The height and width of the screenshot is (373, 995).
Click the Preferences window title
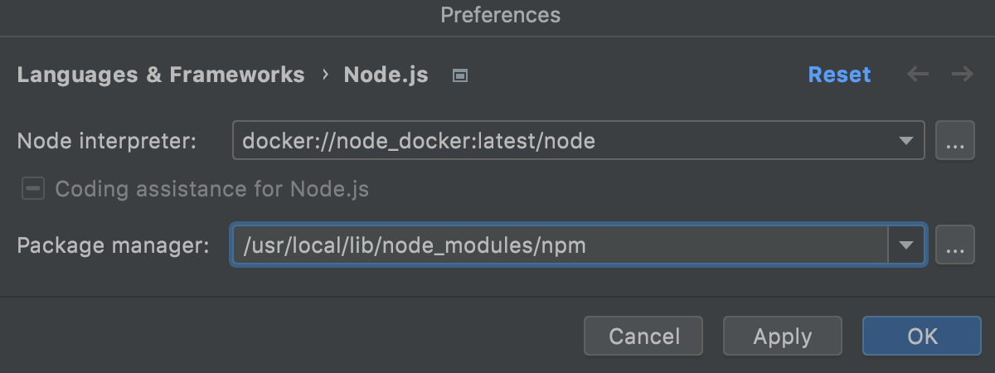click(x=500, y=15)
